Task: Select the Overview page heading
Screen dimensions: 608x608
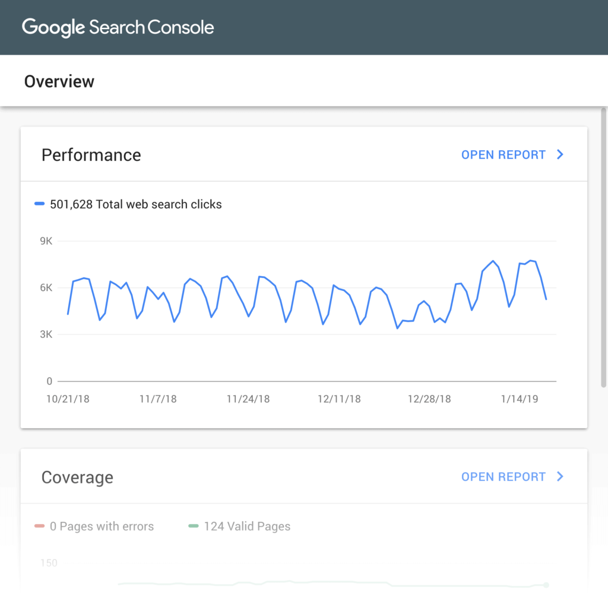Action: (x=59, y=81)
